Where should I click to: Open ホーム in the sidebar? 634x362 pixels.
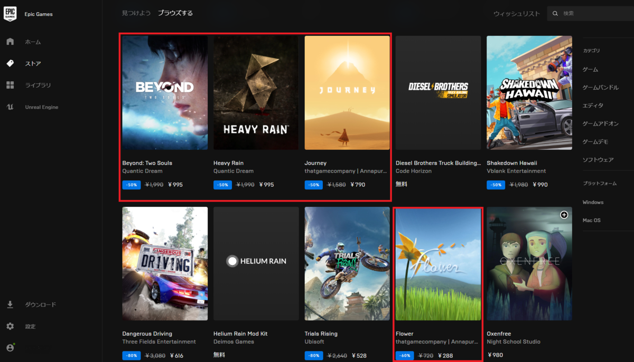click(x=33, y=42)
